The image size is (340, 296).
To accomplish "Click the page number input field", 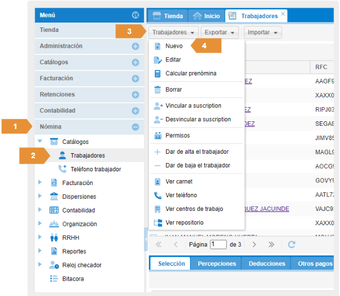I will click(218, 244).
